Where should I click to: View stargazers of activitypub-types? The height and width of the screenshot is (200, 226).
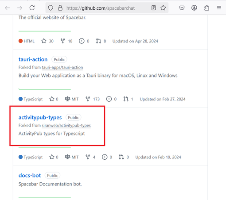pyautogui.click(x=54, y=157)
